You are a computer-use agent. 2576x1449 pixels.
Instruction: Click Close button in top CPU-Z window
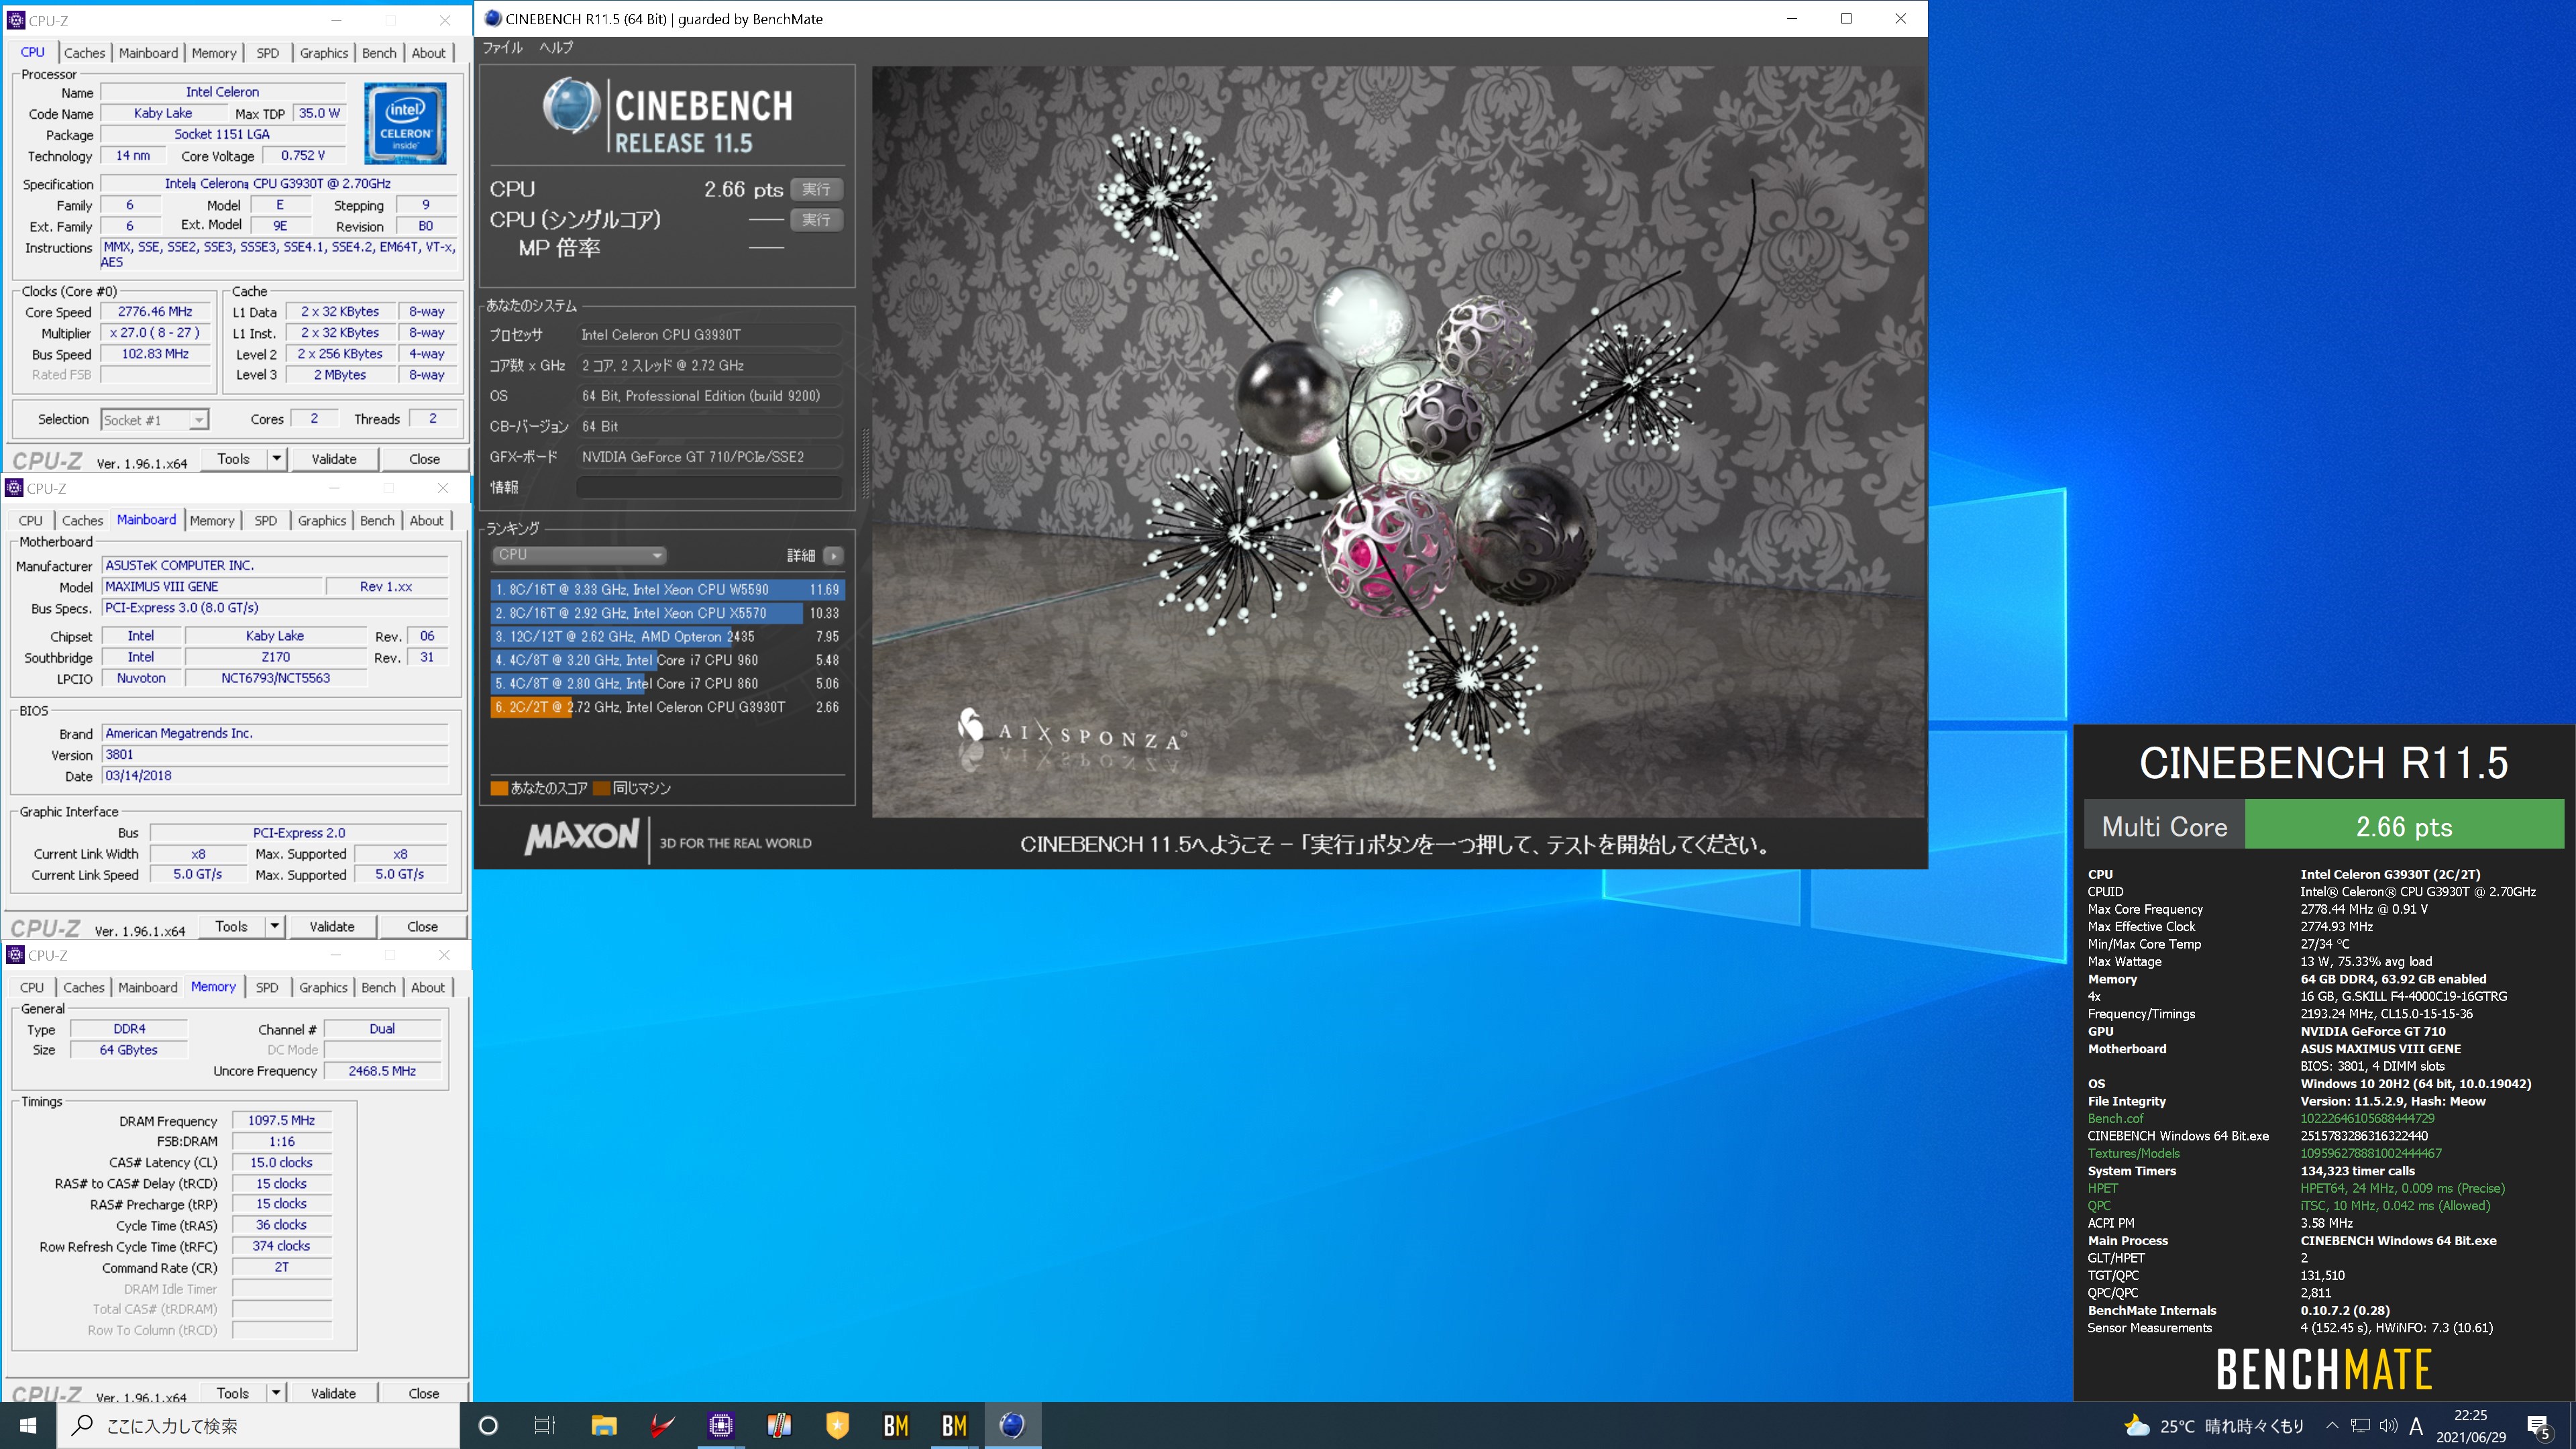[424, 459]
